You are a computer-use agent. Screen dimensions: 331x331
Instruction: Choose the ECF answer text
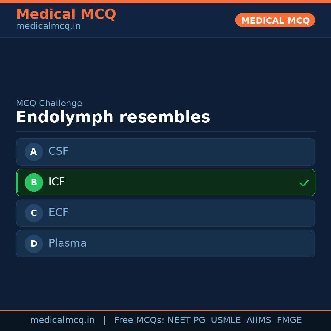pyautogui.click(x=59, y=213)
